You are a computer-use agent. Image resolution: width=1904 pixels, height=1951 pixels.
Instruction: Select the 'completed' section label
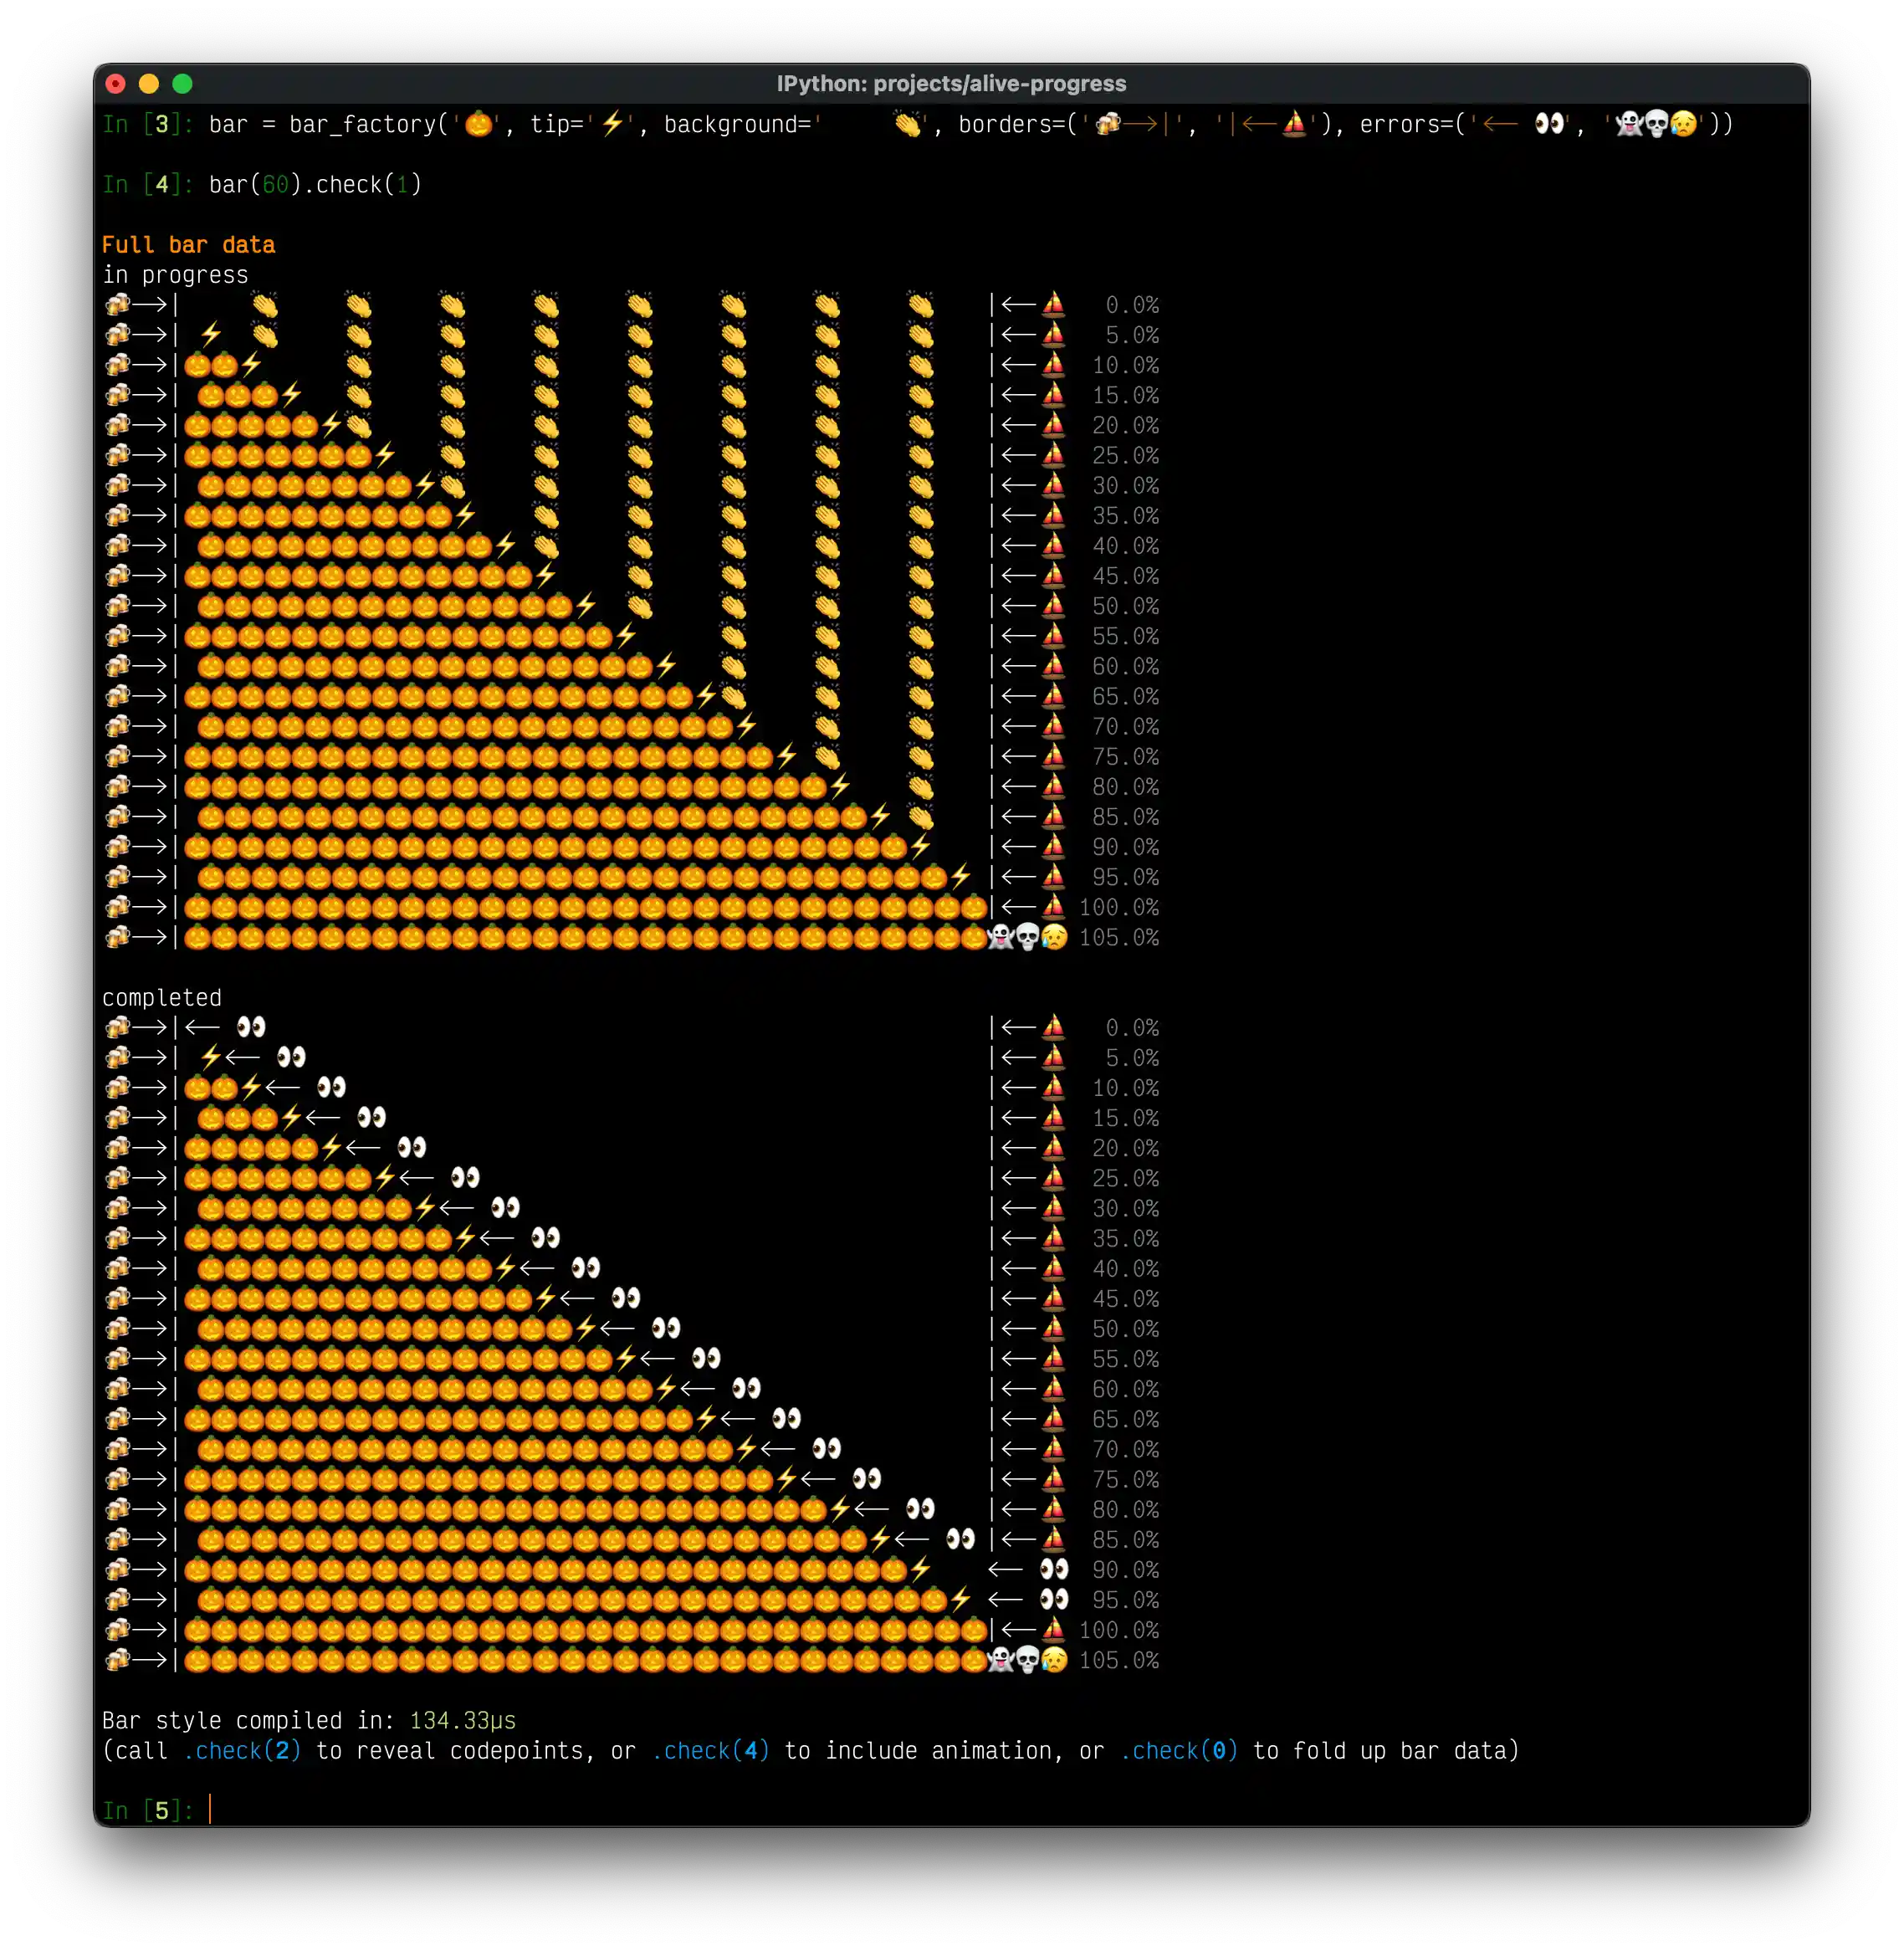pyautogui.click(x=163, y=997)
